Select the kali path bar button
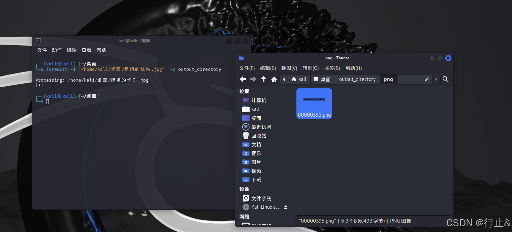This screenshot has width=512, height=232. point(299,79)
